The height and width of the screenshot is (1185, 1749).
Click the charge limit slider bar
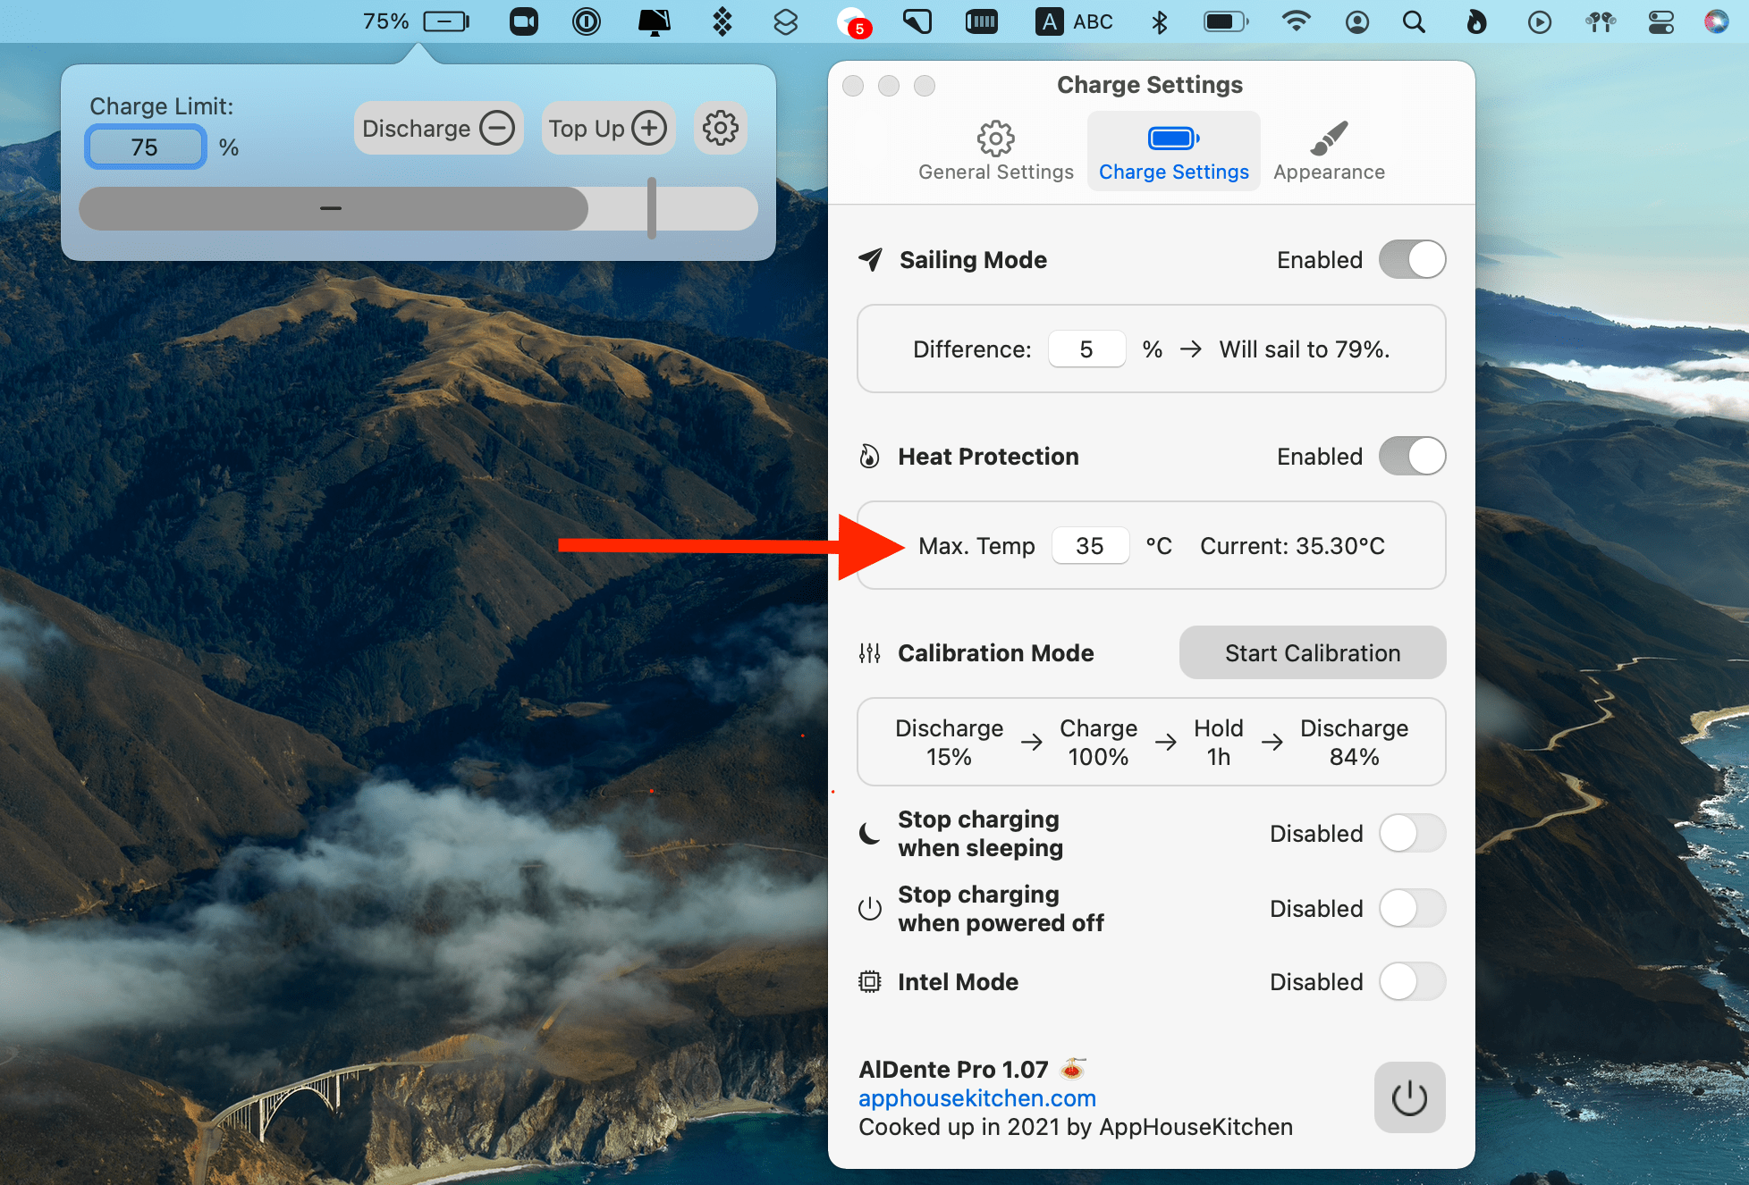418,208
